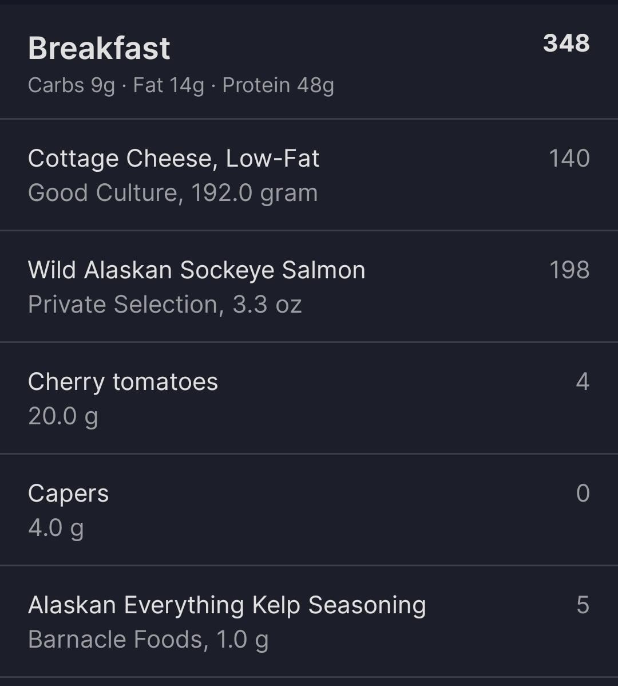The image size is (618, 686).
Task: Select the 4 calorie value for tomatoes
Action: coord(583,381)
